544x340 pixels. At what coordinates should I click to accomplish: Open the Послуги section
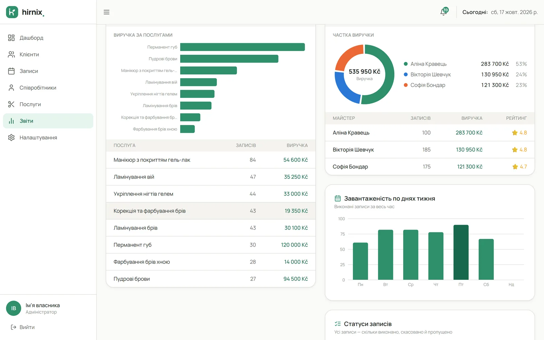click(x=48, y=104)
